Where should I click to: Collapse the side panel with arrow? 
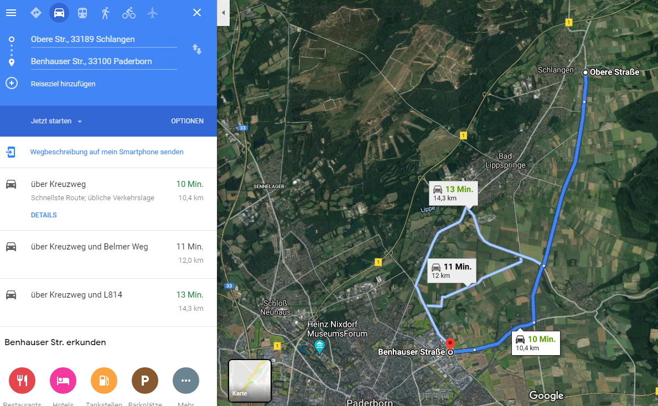tap(223, 13)
